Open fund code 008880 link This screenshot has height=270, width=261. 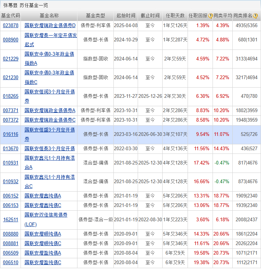11,234
